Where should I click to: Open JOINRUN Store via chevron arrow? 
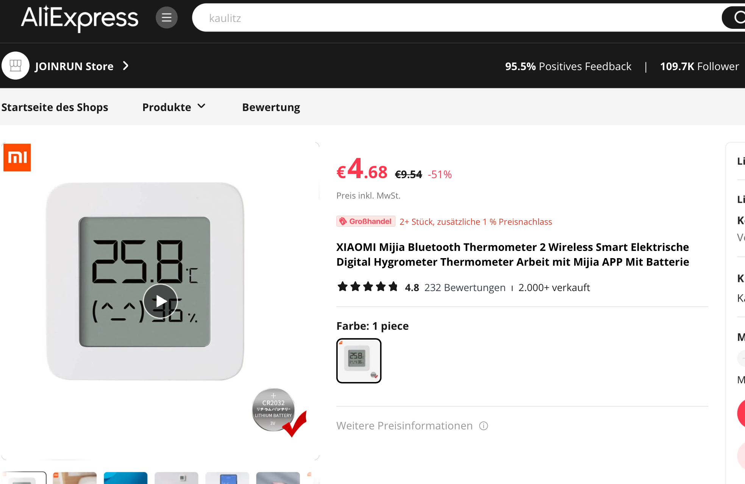(x=126, y=66)
